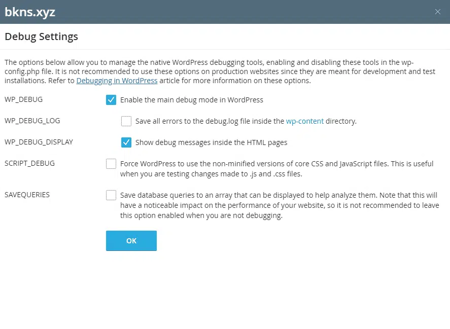Viewport: 450px width, 329px height.
Task: Click the 'Show debug messages inside HTML pages' text
Action: 211,142
